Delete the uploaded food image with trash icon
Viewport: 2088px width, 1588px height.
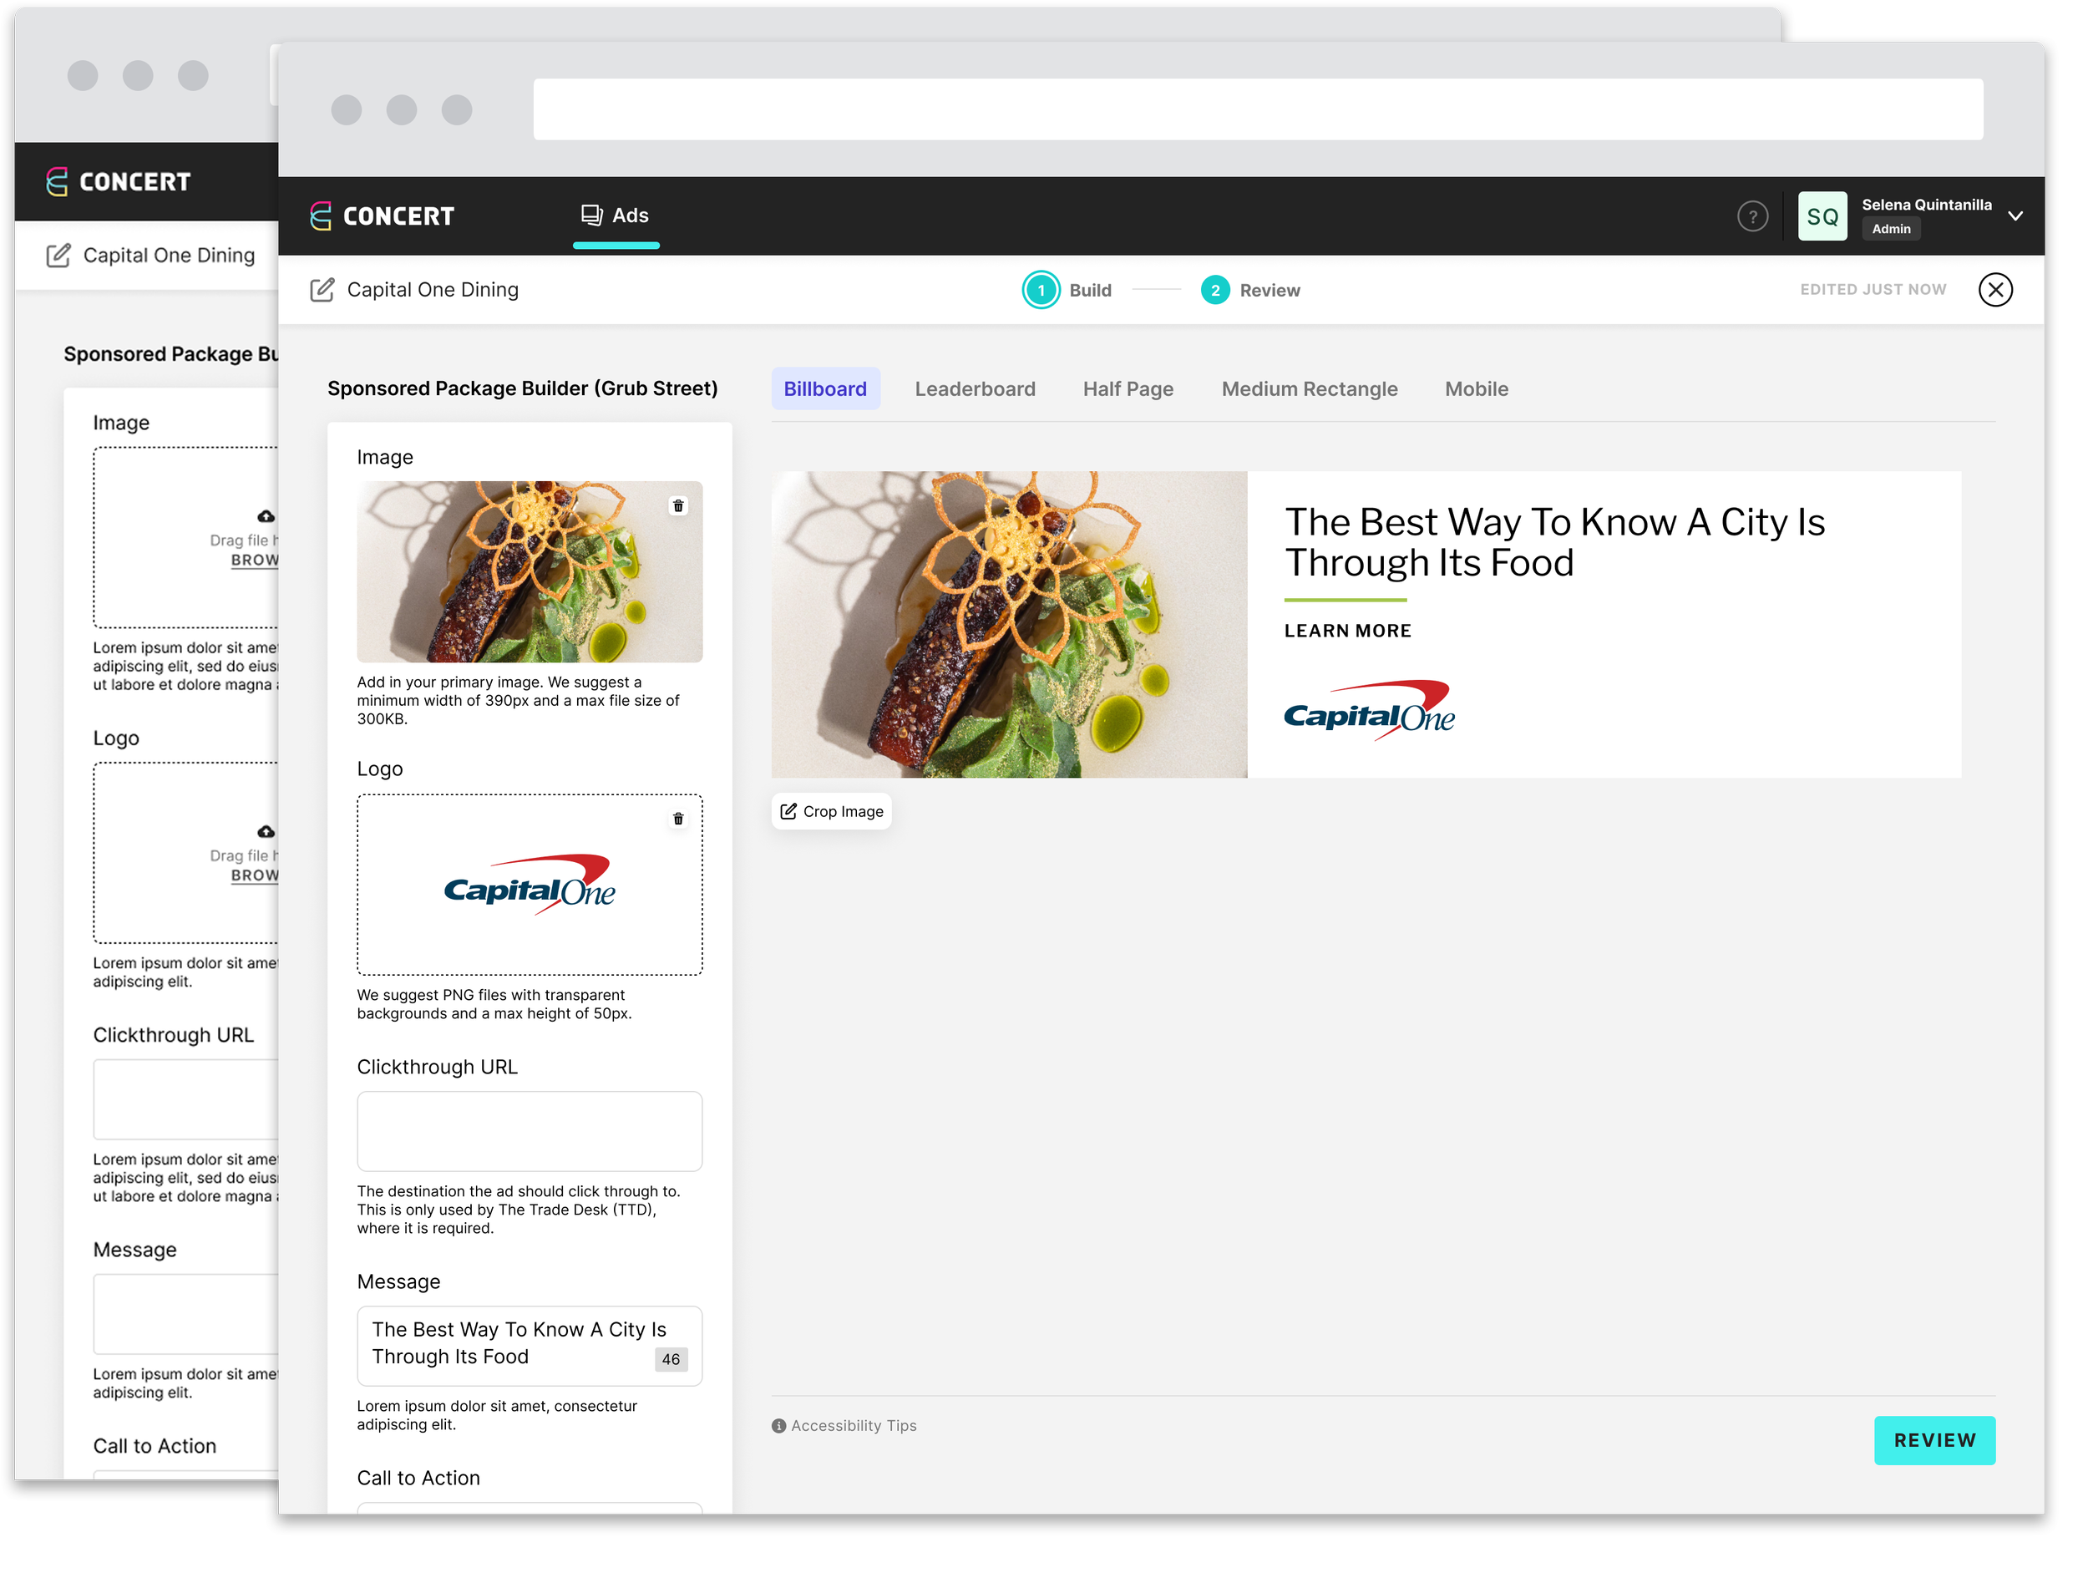678,505
